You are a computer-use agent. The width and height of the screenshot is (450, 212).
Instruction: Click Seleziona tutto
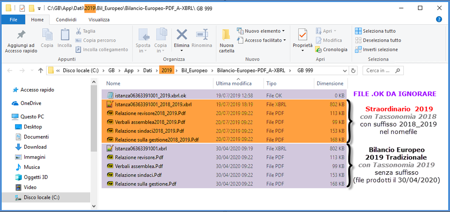point(375,31)
